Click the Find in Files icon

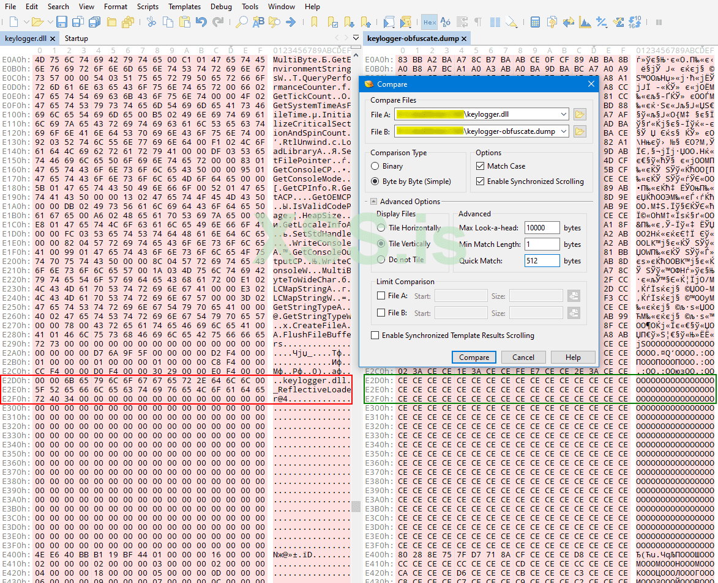274,21
